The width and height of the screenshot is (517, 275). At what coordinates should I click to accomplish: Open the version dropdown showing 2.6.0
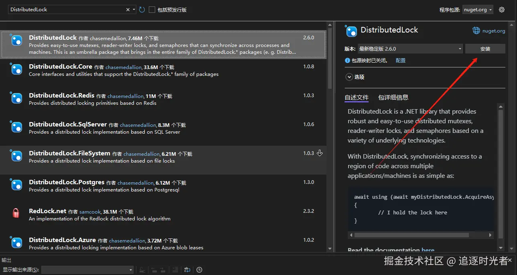click(x=410, y=49)
